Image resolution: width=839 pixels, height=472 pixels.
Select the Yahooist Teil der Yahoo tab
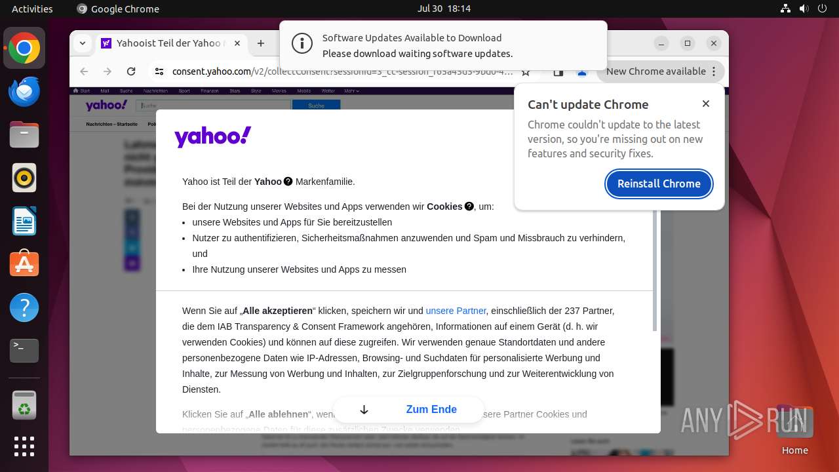tap(171, 43)
